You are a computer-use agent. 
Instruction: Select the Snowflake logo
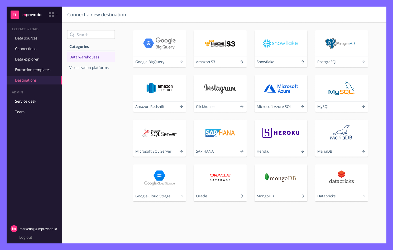click(x=281, y=43)
